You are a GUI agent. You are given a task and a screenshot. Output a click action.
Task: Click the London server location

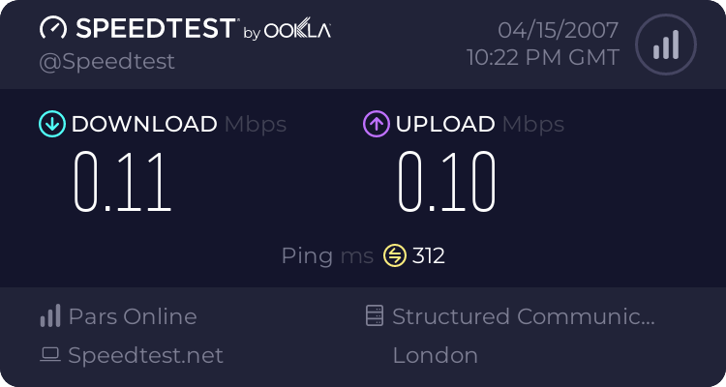pos(435,355)
